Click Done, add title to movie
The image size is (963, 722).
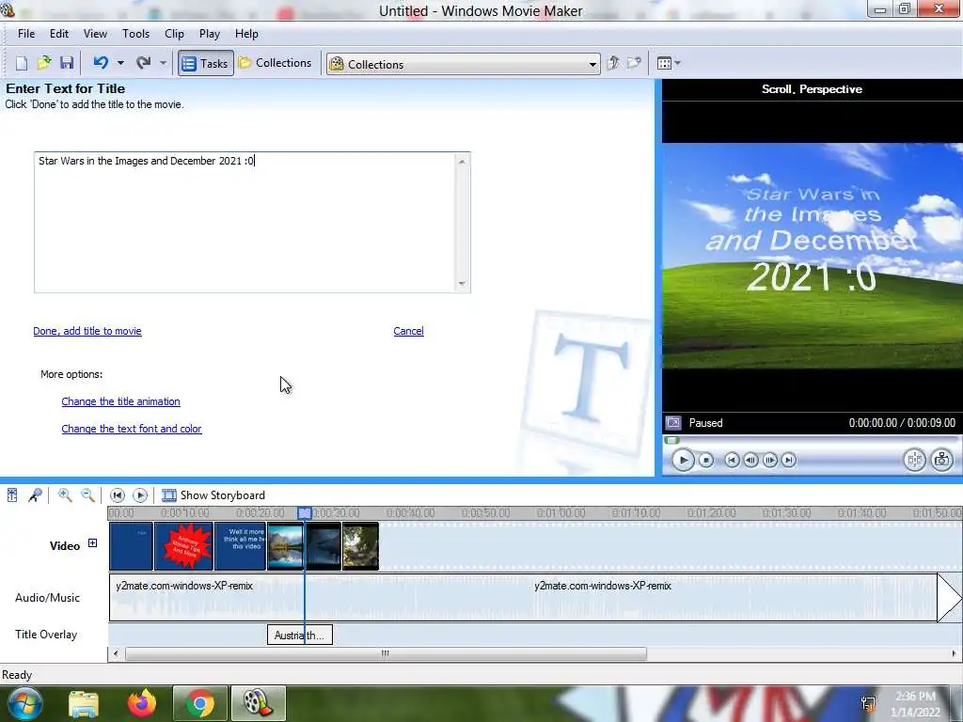coord(87,331)
